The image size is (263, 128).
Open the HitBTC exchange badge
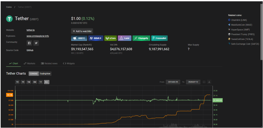[79, 38]
